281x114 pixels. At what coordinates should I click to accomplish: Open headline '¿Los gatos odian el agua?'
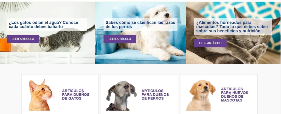[x=44, y=25]
